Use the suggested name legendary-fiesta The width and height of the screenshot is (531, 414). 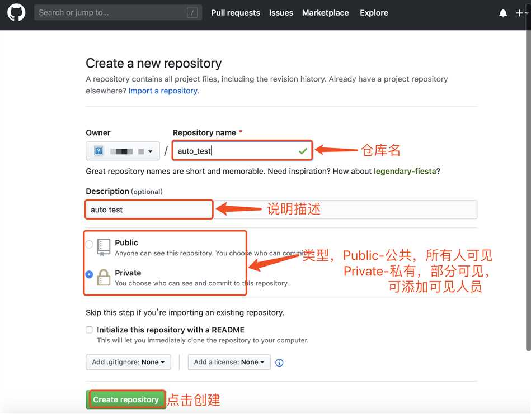(x=405, y=171)
